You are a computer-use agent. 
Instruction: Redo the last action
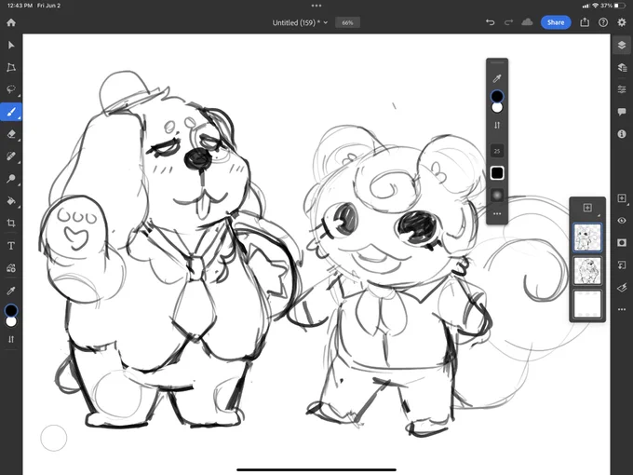508,22
